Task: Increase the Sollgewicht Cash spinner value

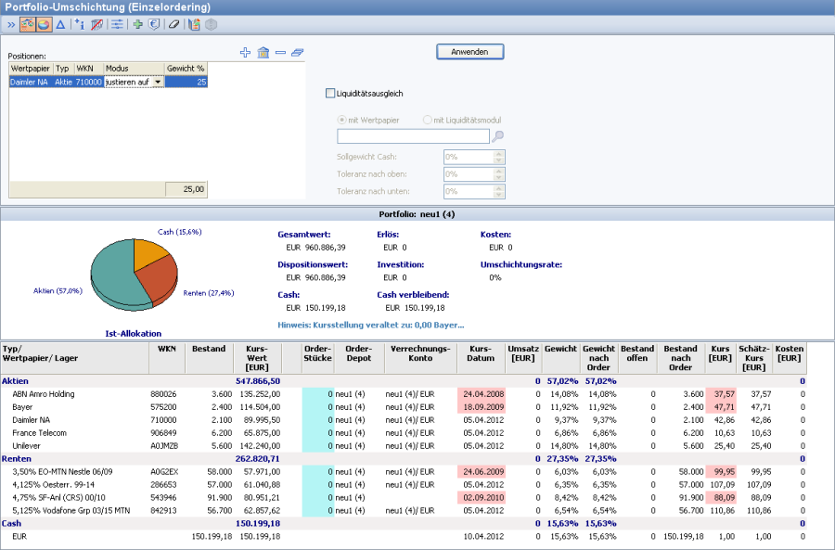Action: click(500, 153)
